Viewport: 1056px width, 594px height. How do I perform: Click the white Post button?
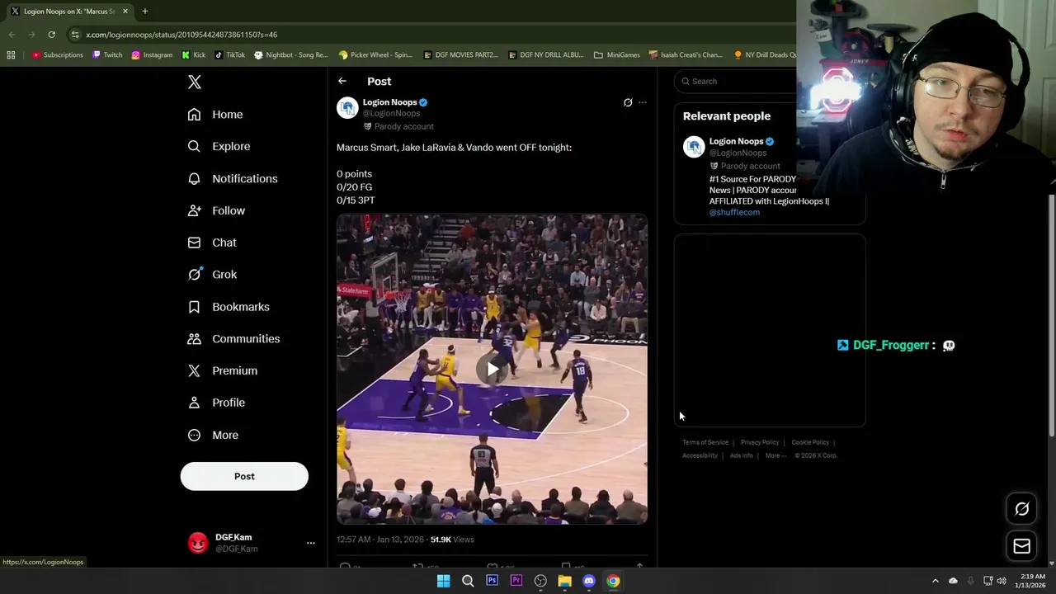tap(244, 476)
